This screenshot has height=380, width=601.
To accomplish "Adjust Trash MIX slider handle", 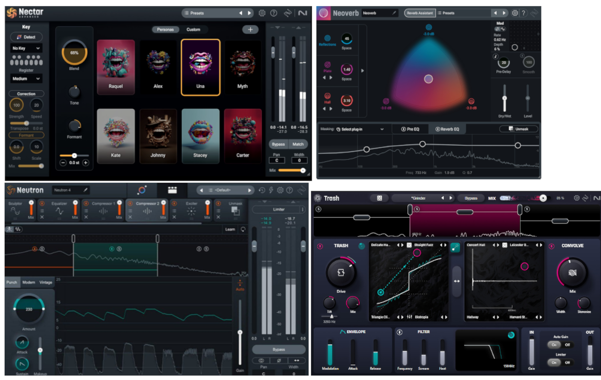I will tap(543, 198).
